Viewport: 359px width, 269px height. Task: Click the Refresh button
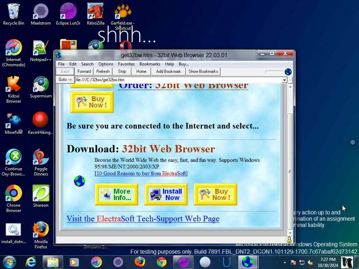click(103, 71)
